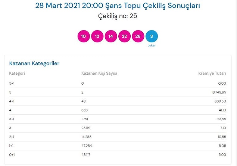This screenshot has height=166, width=237.
Task: Click the İkramiye Tutarı column header
Action: click(x=212, y=73)
